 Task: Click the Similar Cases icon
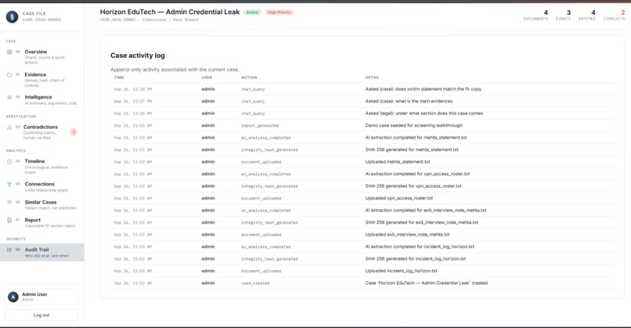pyautogui.click(x=9, y=203)
